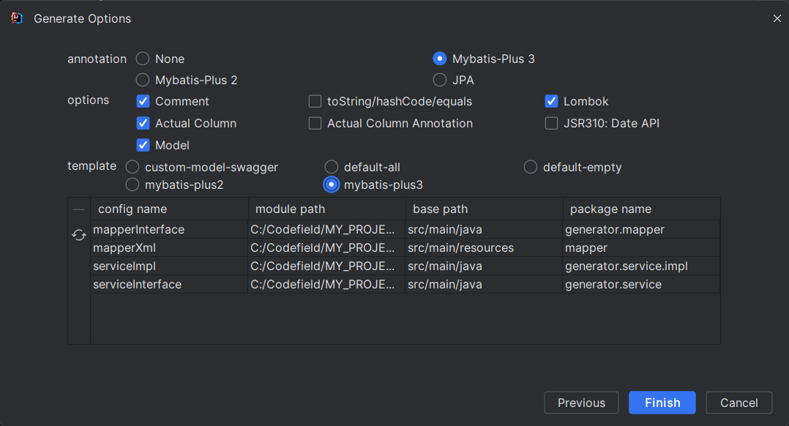Click the refresh icon beside the config table

tap(79, 235)
